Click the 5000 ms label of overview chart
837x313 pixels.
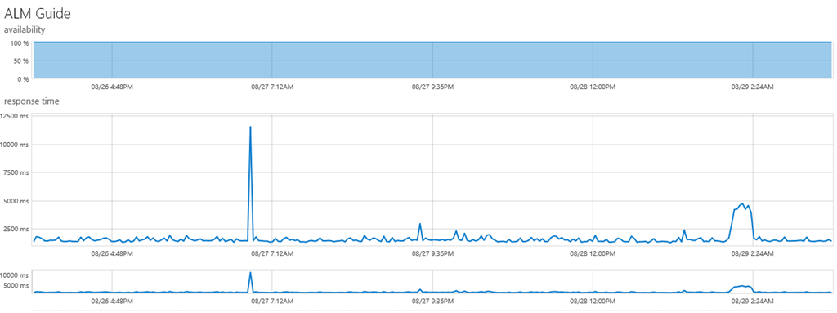pos(17,286)
